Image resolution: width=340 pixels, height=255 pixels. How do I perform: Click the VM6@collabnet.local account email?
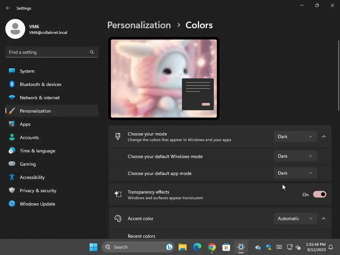point(48,33)
